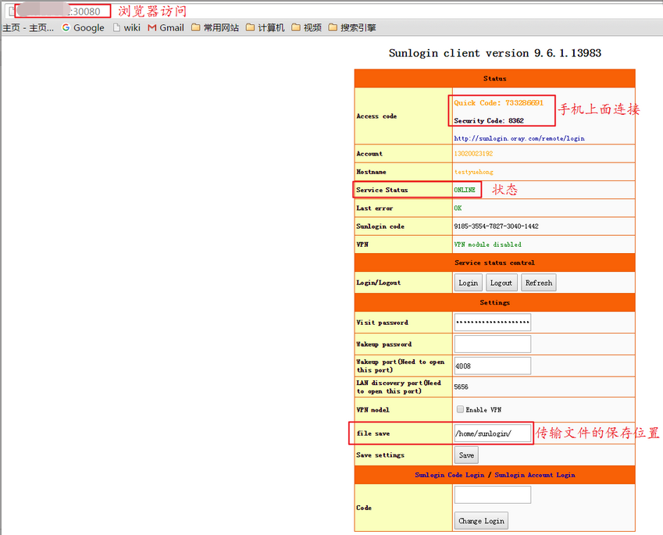Click the VPN module disabled text
The image size is (663, 535).
click(487, 244)
